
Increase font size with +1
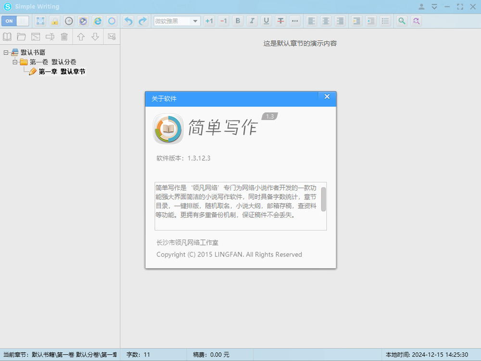(x=209, y=21)
